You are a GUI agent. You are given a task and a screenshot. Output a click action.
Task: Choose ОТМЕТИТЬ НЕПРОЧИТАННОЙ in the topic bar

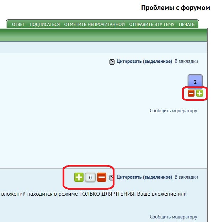[94, 25]
